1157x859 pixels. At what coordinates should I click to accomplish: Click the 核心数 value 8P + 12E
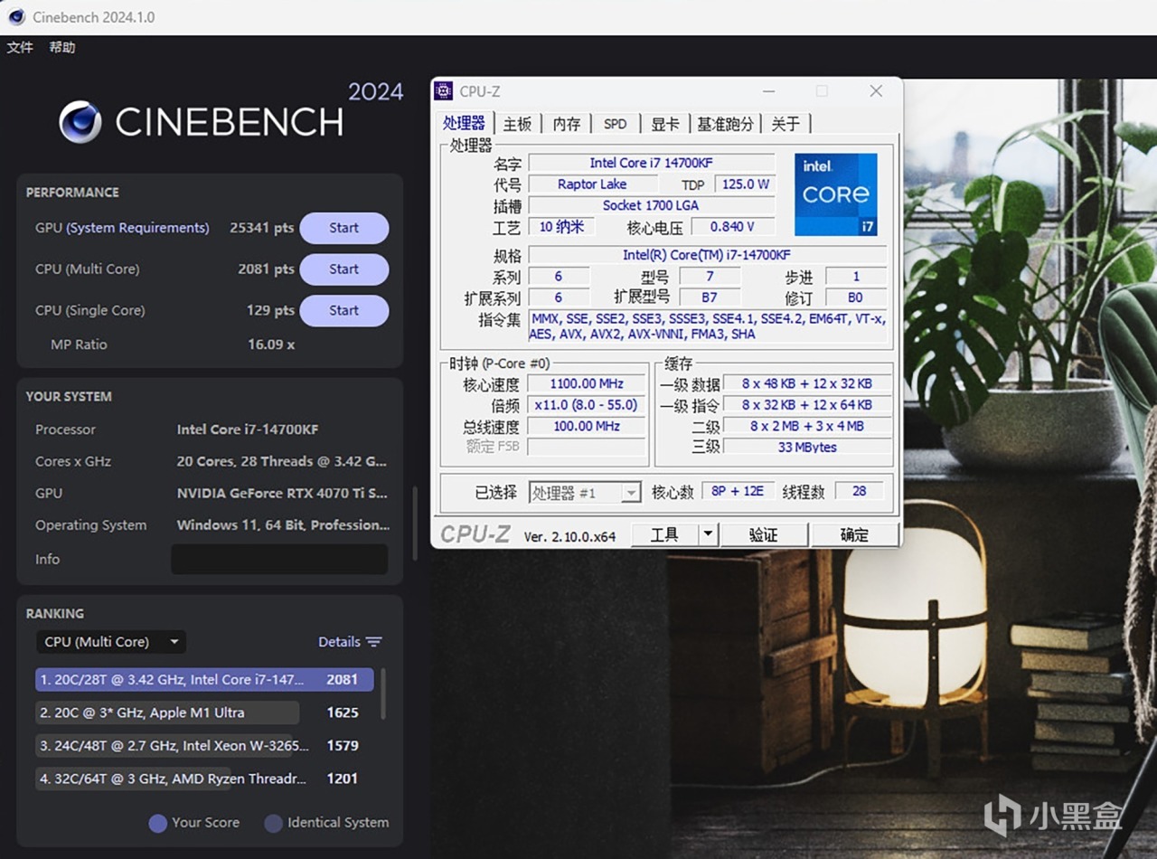tap(738, 491)
